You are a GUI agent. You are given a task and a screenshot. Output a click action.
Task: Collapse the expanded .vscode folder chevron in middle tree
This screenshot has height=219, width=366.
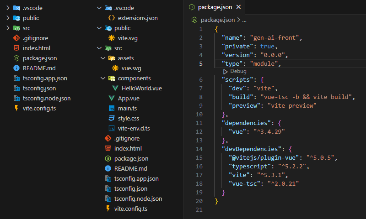coord(99,8)
